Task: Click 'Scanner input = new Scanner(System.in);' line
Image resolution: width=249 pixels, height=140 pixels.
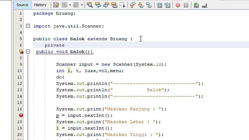Action: (111, 65)
